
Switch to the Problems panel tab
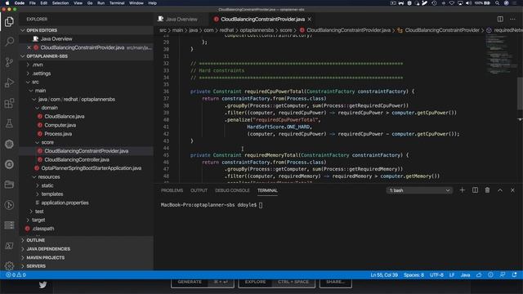coord(172,190)
